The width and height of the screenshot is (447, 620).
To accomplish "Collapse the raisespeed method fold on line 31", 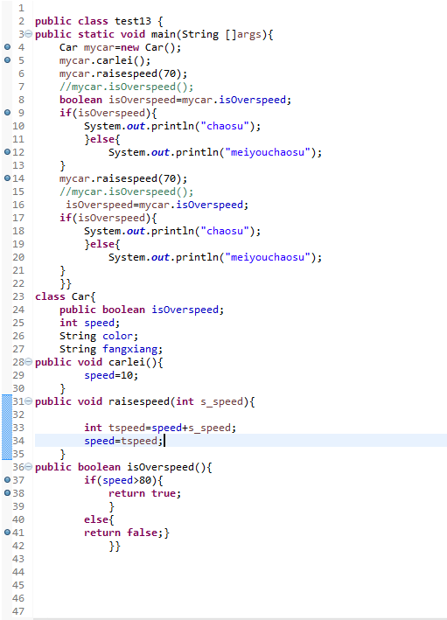I will coord(29,401).
